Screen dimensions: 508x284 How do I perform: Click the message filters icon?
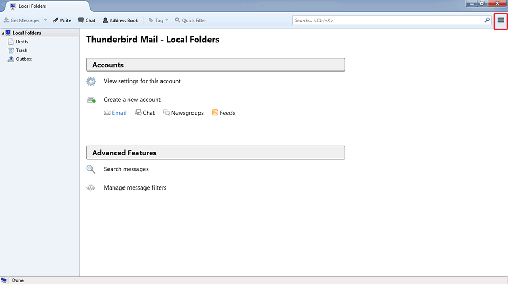(x=91, y=187)
